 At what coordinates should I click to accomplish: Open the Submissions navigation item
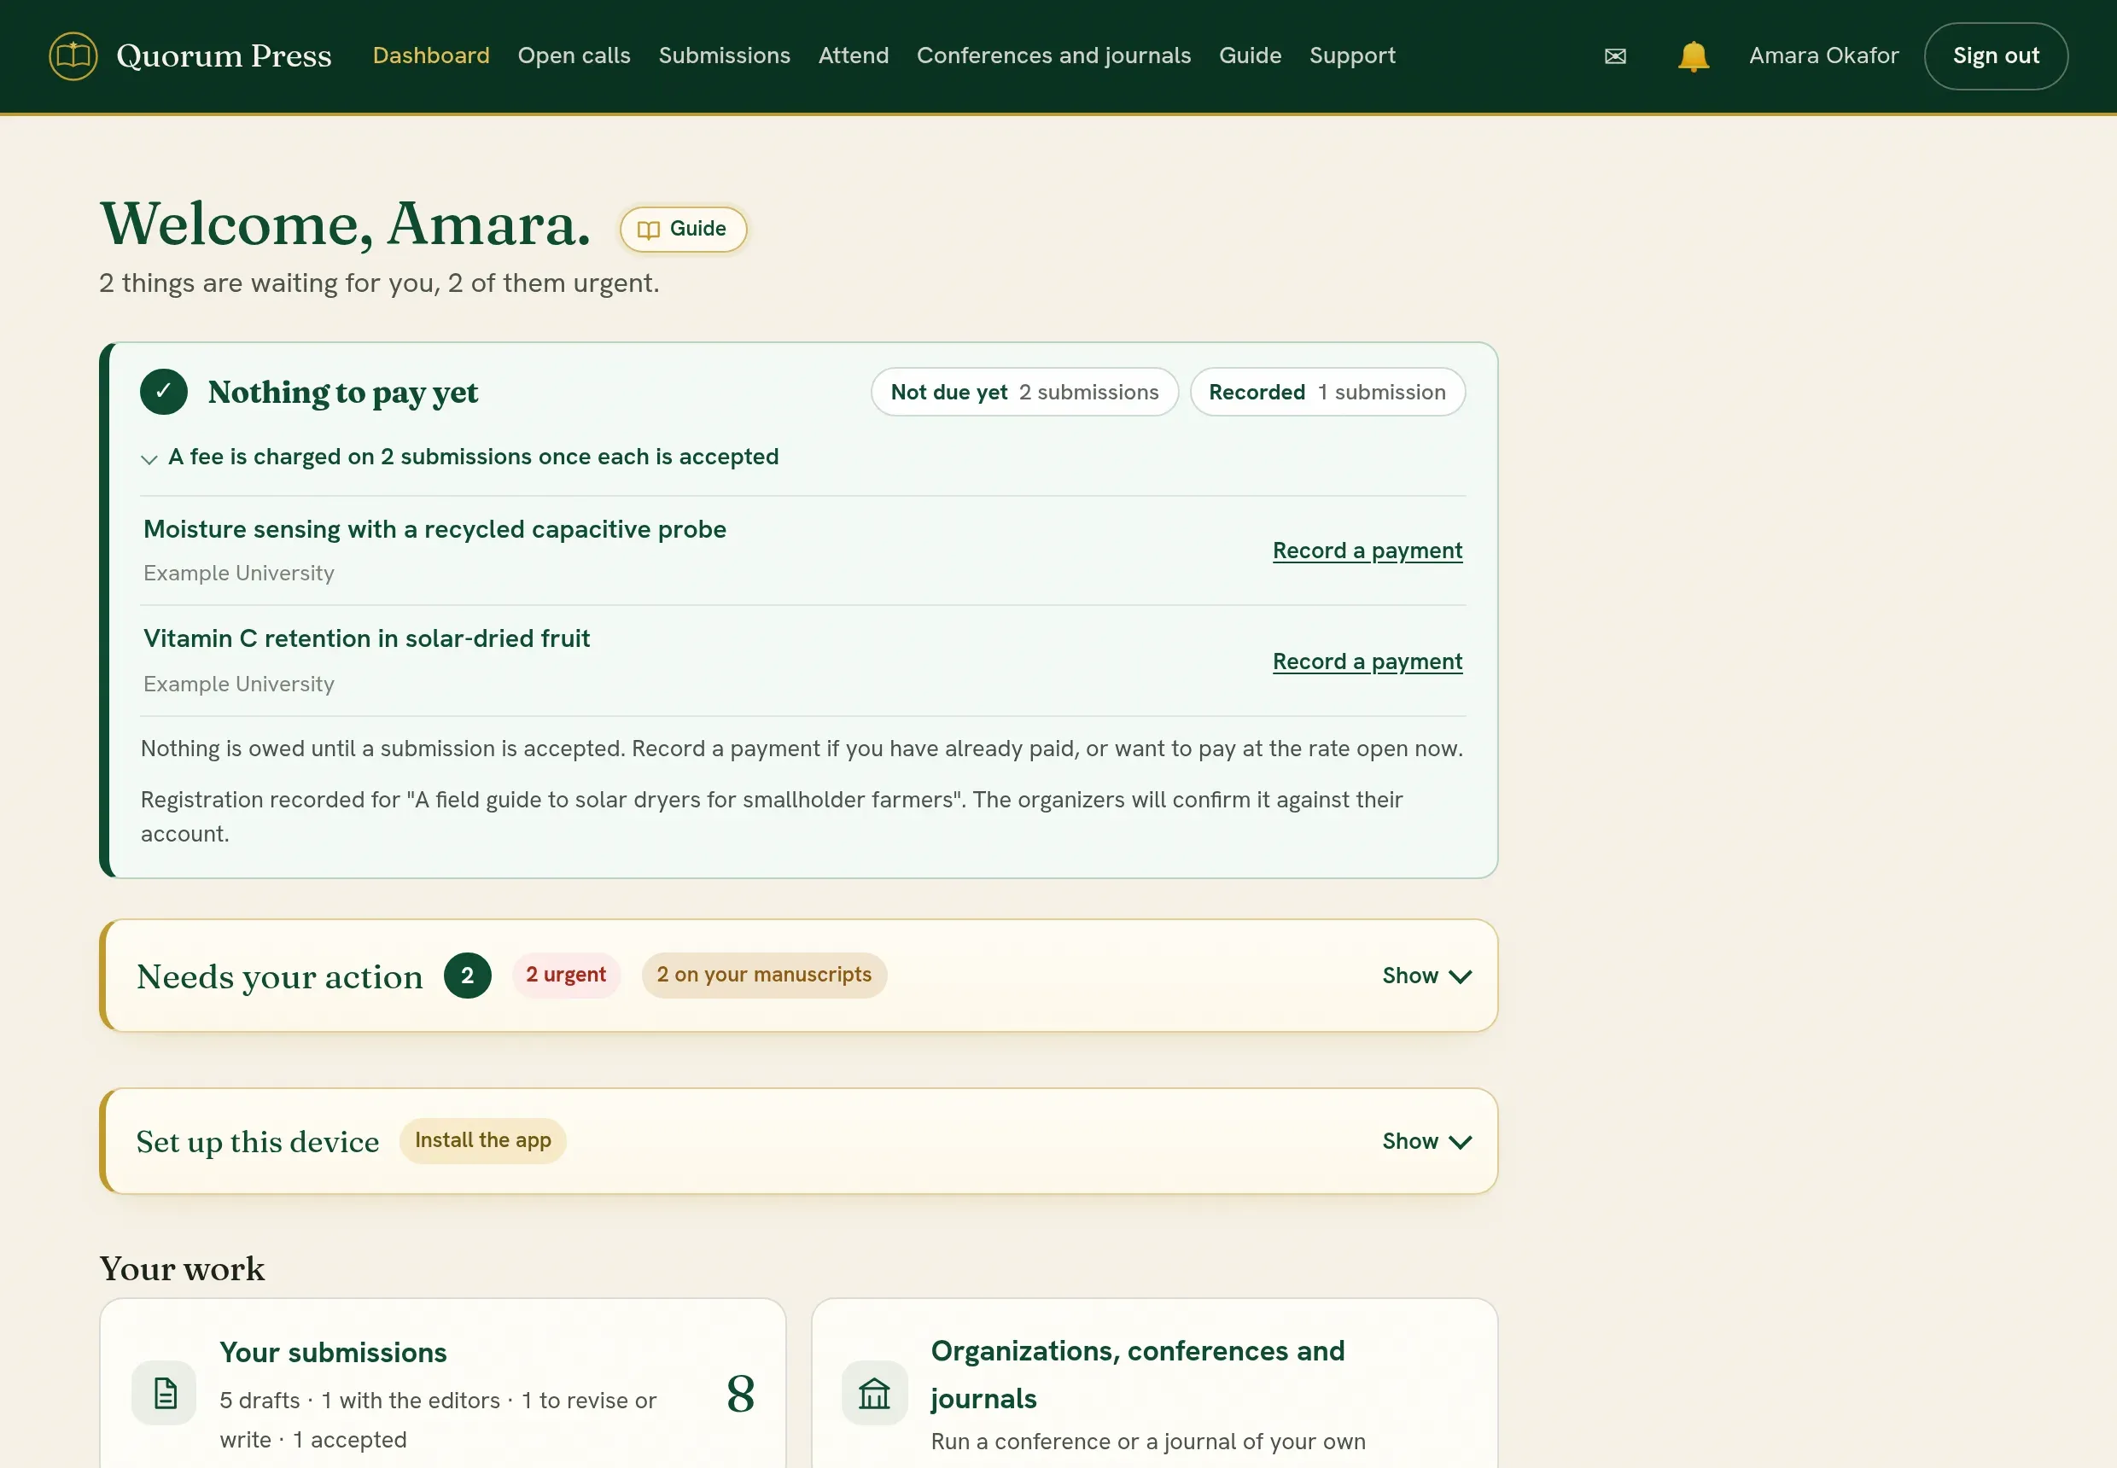[725, 55]
